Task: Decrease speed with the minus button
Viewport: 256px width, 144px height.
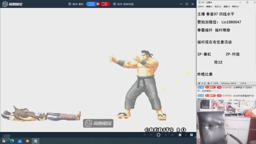Action: point(180,135)
